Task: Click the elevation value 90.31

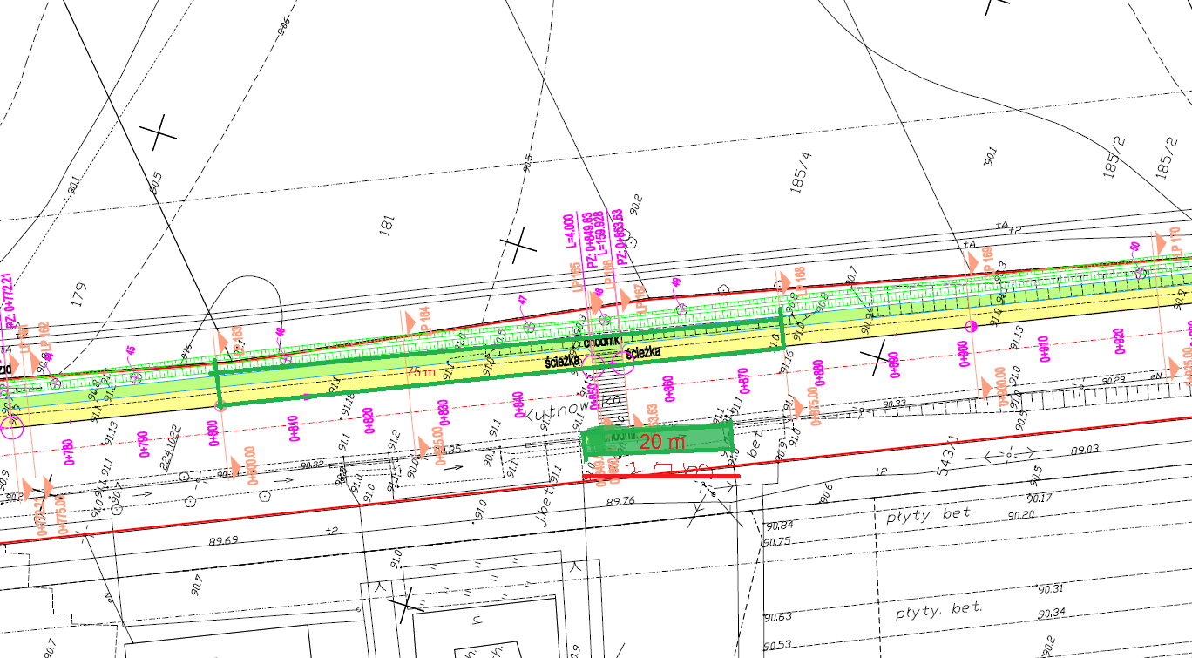Action: pyautogui.click(x=1052, y=589)
